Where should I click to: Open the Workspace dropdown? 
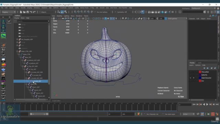click(x=203, y=8)
